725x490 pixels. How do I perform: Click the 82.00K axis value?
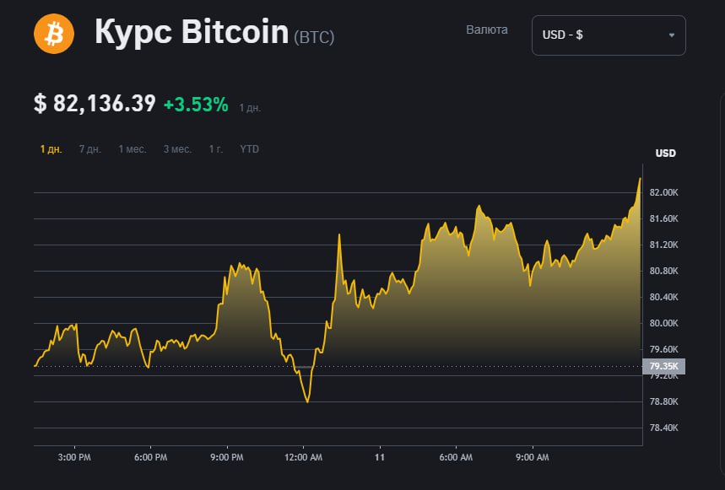pyautogui.click(x=663, y=192)
